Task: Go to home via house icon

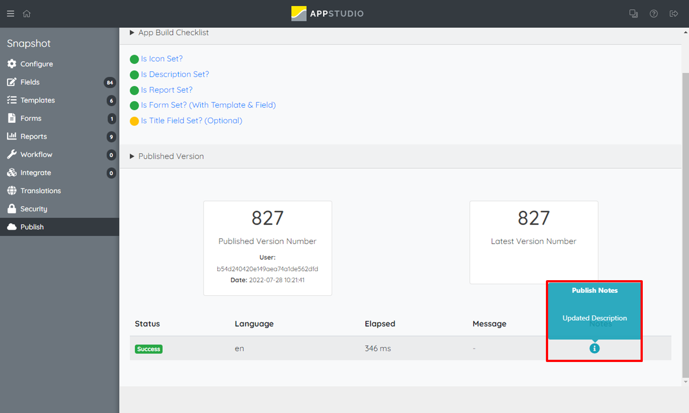Action: pyautogui.click(x=27, y=14)
